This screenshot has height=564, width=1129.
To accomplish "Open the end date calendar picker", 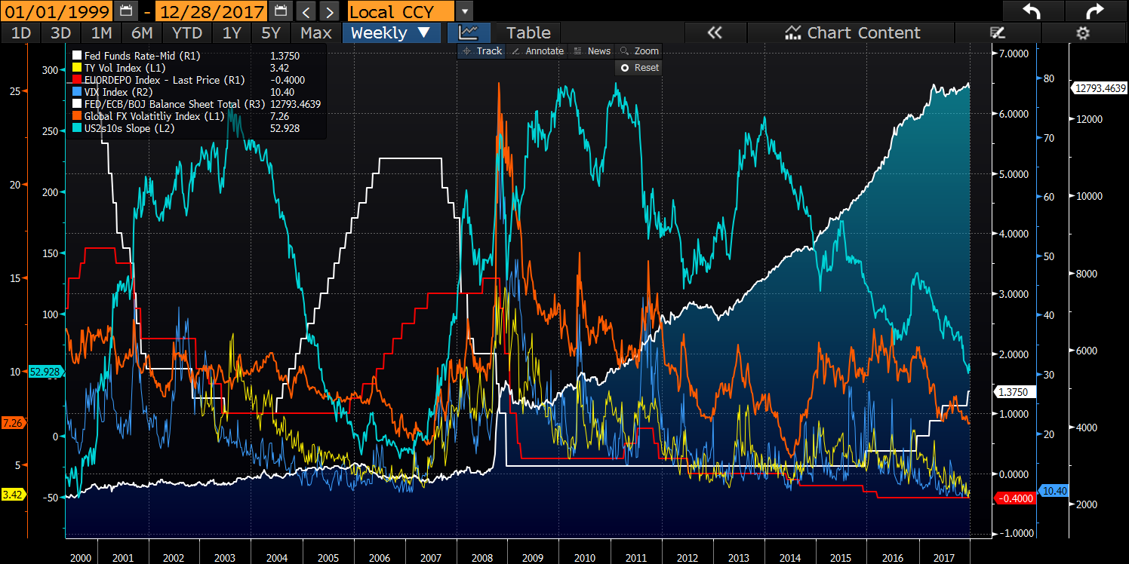I will pyautogui.click(x=279, y=11).
